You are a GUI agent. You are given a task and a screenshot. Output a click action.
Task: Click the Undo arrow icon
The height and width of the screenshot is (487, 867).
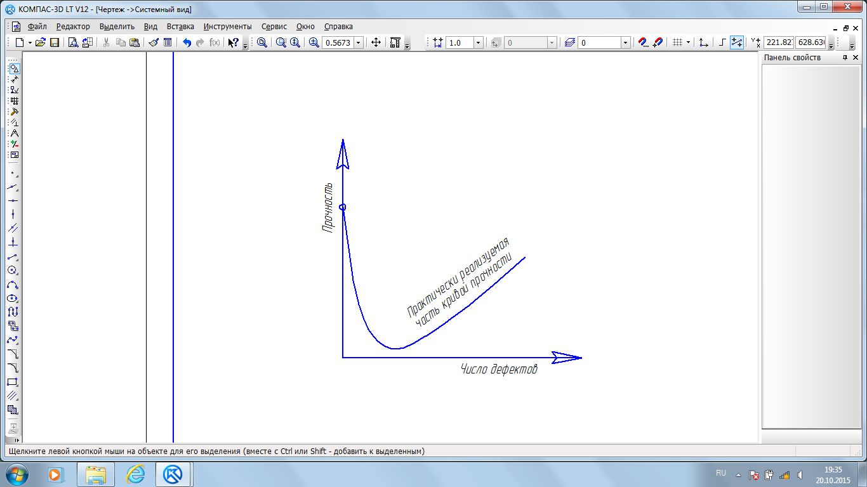click(187, 42)
